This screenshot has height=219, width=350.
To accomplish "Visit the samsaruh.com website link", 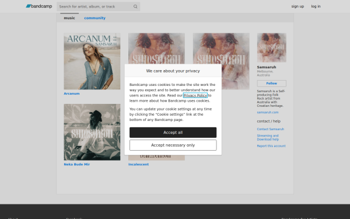I will tap(268, 112).
